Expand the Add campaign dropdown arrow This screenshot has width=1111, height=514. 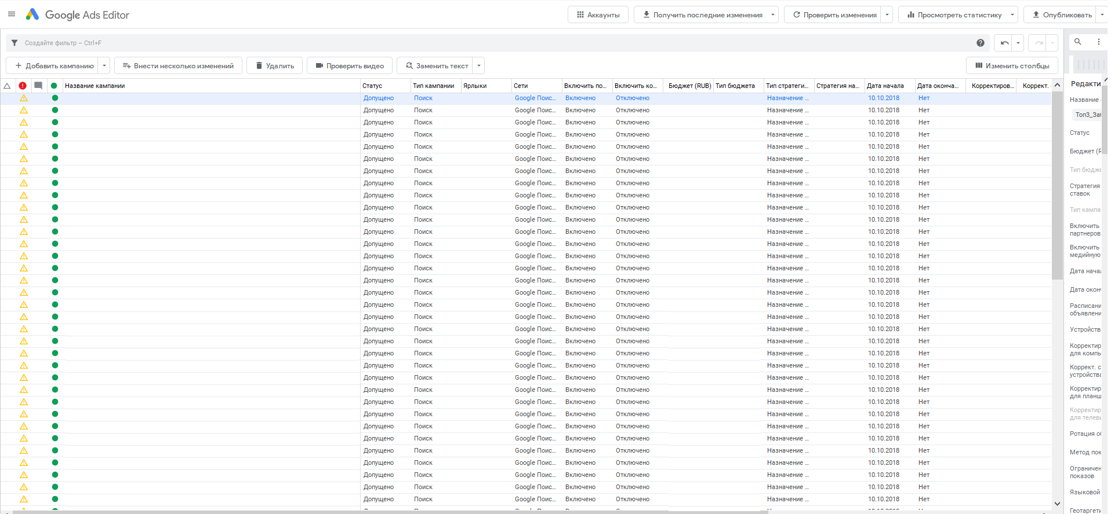coord(104,65)
